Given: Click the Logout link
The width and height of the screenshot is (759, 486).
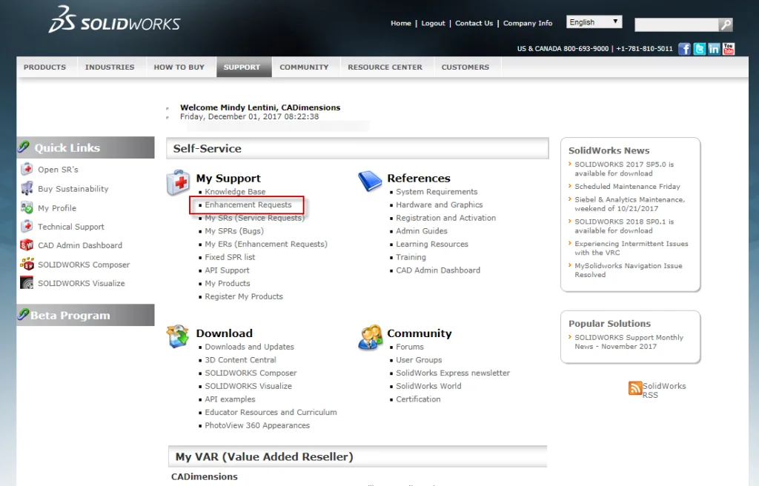Looking at the screenshot, I should pyautogui.click(x=433, y=23).
